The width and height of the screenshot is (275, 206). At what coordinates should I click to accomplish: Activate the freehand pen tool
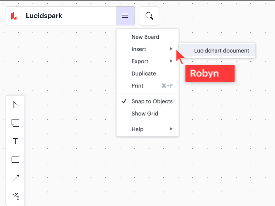pos(15,196)
